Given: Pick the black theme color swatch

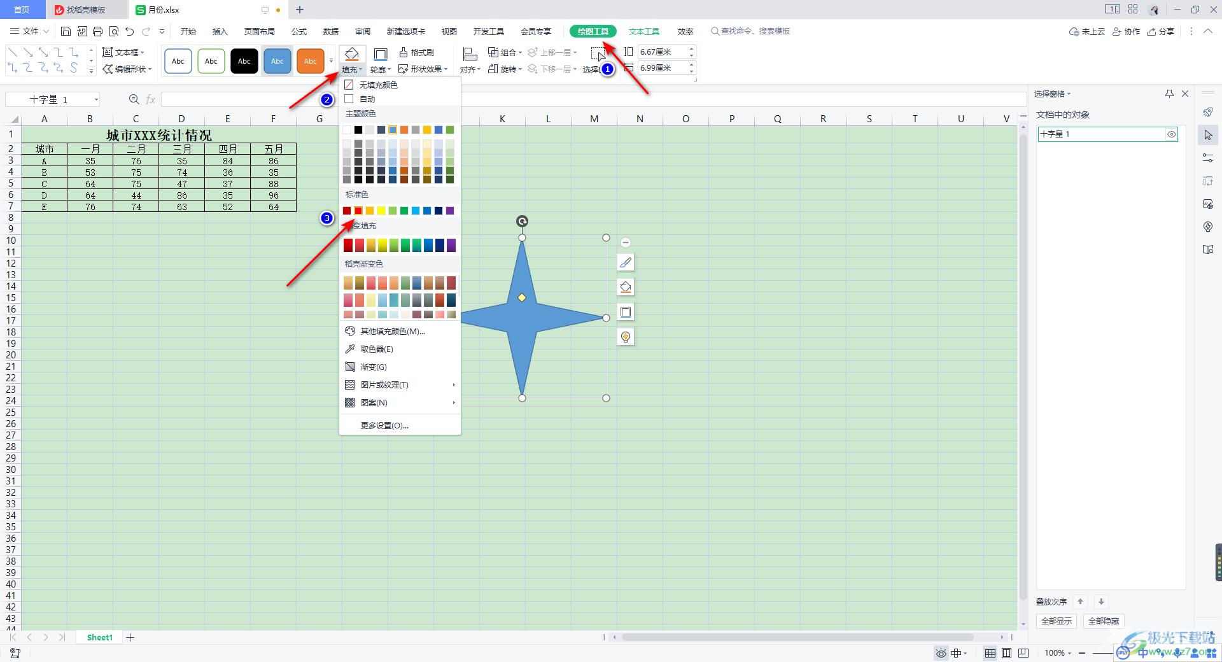Looking at the screenshot, I should [x=358, y=130].
